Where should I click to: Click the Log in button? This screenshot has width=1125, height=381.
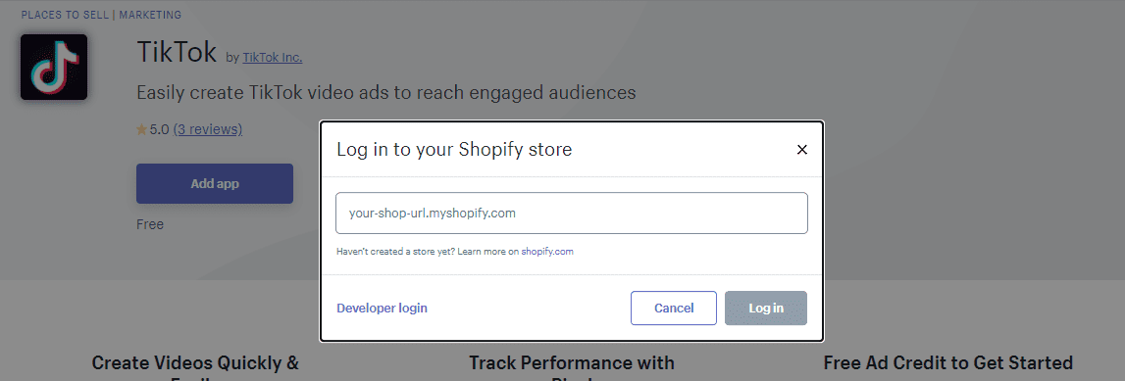pyautogui.click(x=766, y=308)
